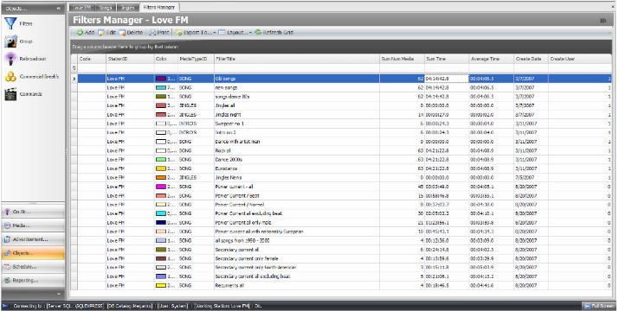This screenshot has height=311, width=619.
Task: Open the Reporting navigation section
Action: point(33,281)
